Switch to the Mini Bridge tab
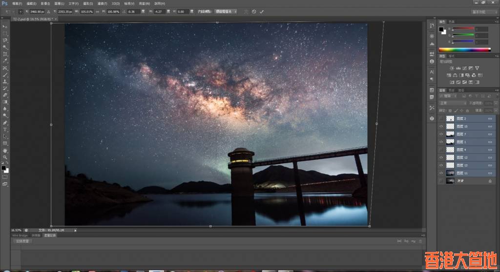The width and height of the screenshot is (500, 272). tap(20, 235)
